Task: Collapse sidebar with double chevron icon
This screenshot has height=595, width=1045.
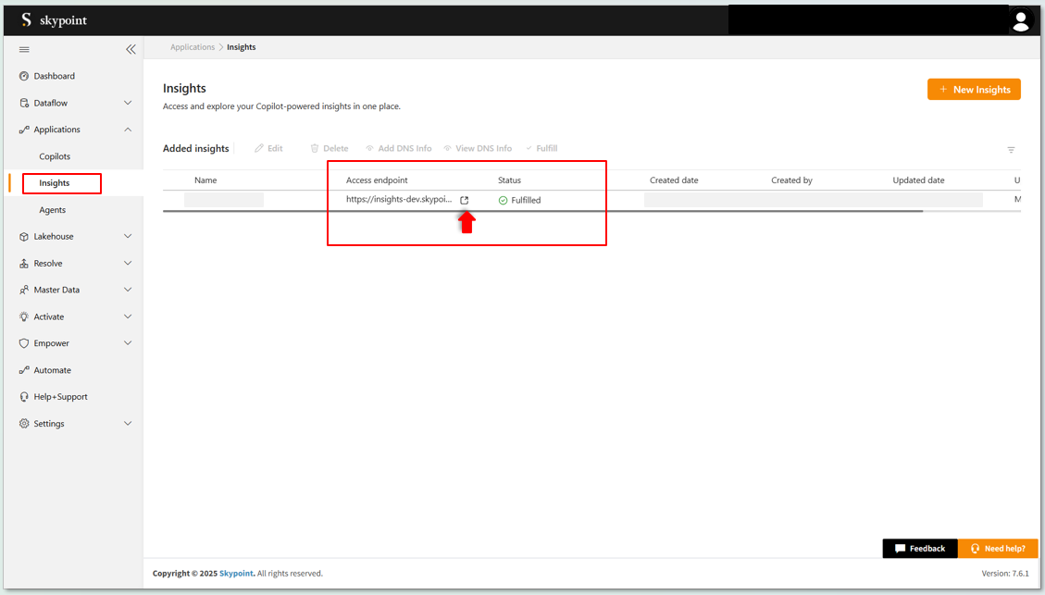Action: [x=131, y=49]
